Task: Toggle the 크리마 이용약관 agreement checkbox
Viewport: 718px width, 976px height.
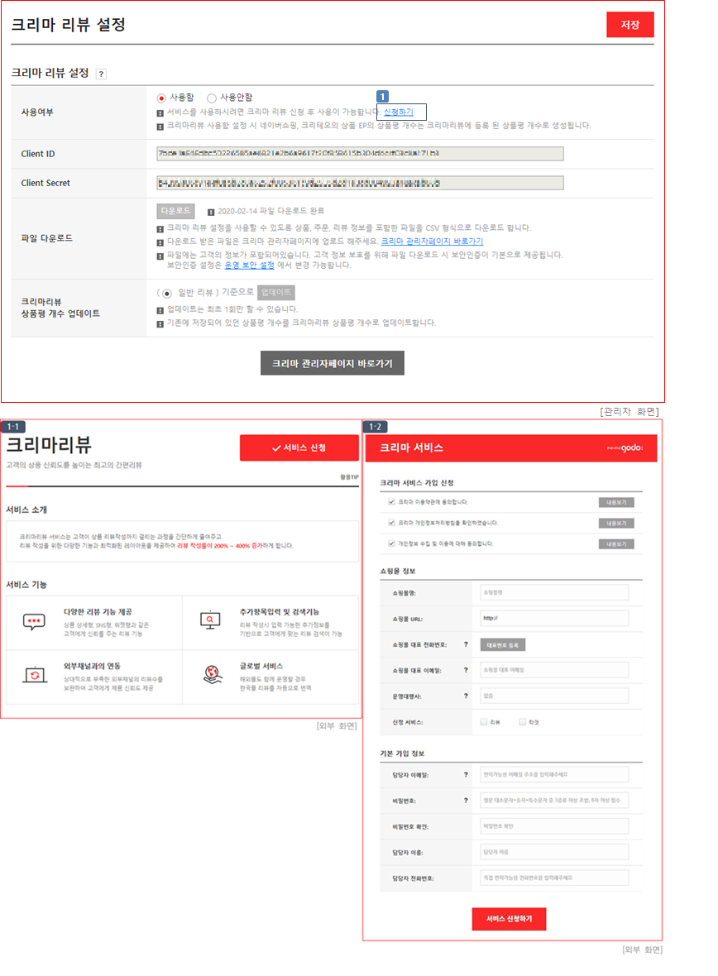Action: coord(391,502)
